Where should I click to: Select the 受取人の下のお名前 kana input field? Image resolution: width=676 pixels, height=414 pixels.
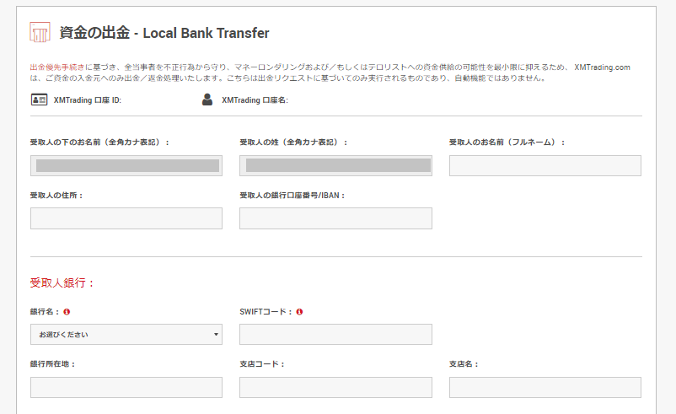coord(126,165)
